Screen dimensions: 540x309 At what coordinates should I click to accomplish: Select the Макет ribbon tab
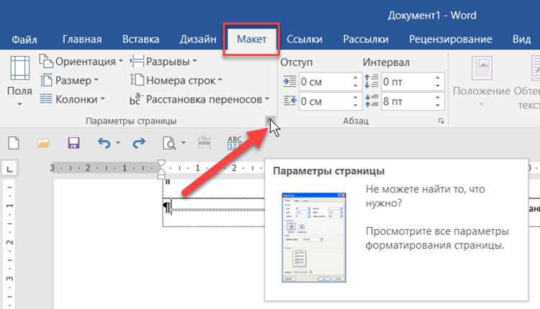[x=251, y=40]
